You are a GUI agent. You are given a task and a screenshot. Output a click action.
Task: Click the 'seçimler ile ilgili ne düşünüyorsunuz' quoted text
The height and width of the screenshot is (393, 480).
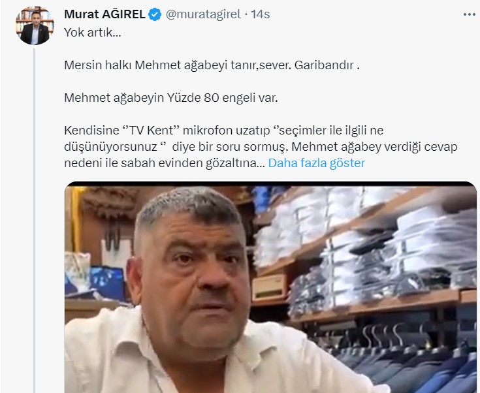[224, 138]
